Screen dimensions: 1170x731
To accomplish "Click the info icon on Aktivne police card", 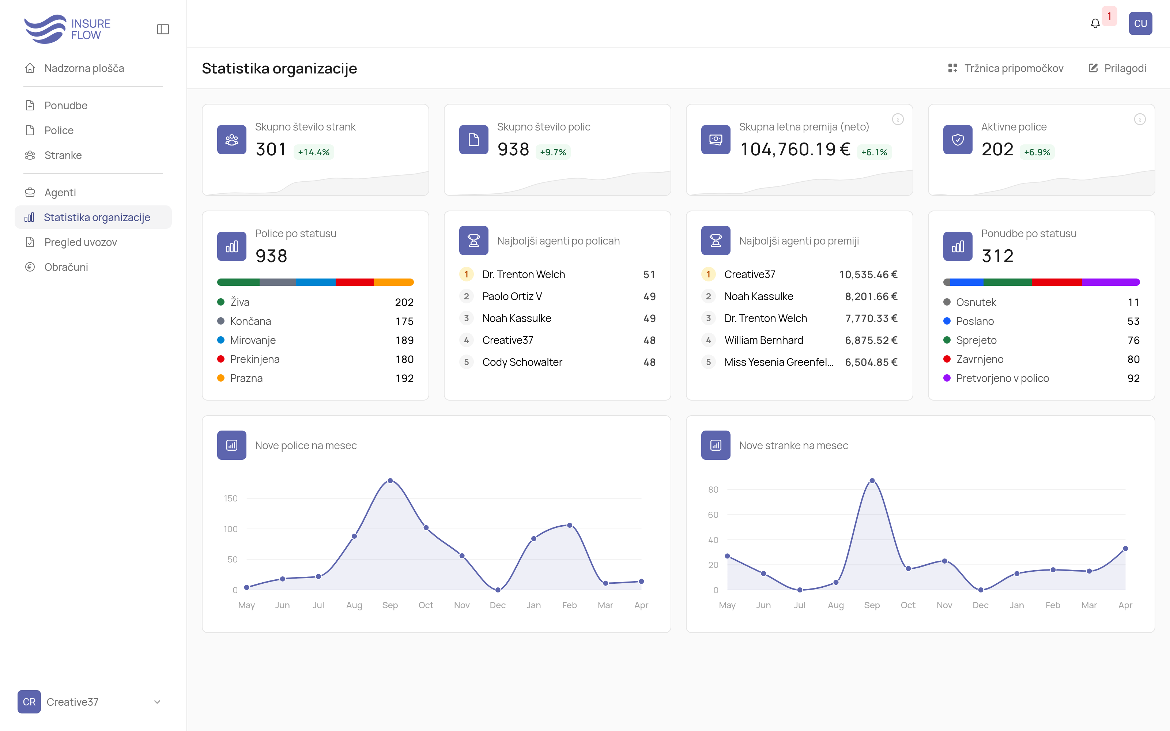I will (x=1140, y=119).
